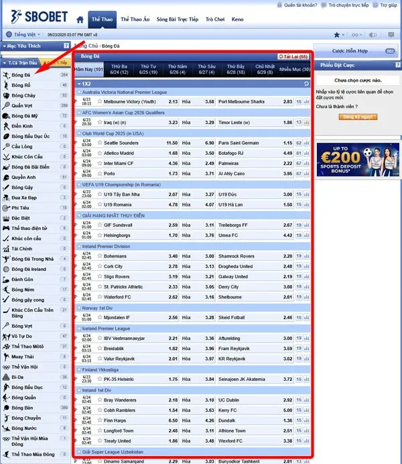The image size is (402, 464).
Task: Open the Võ Tự Do icon
Action: coord(6,337)
